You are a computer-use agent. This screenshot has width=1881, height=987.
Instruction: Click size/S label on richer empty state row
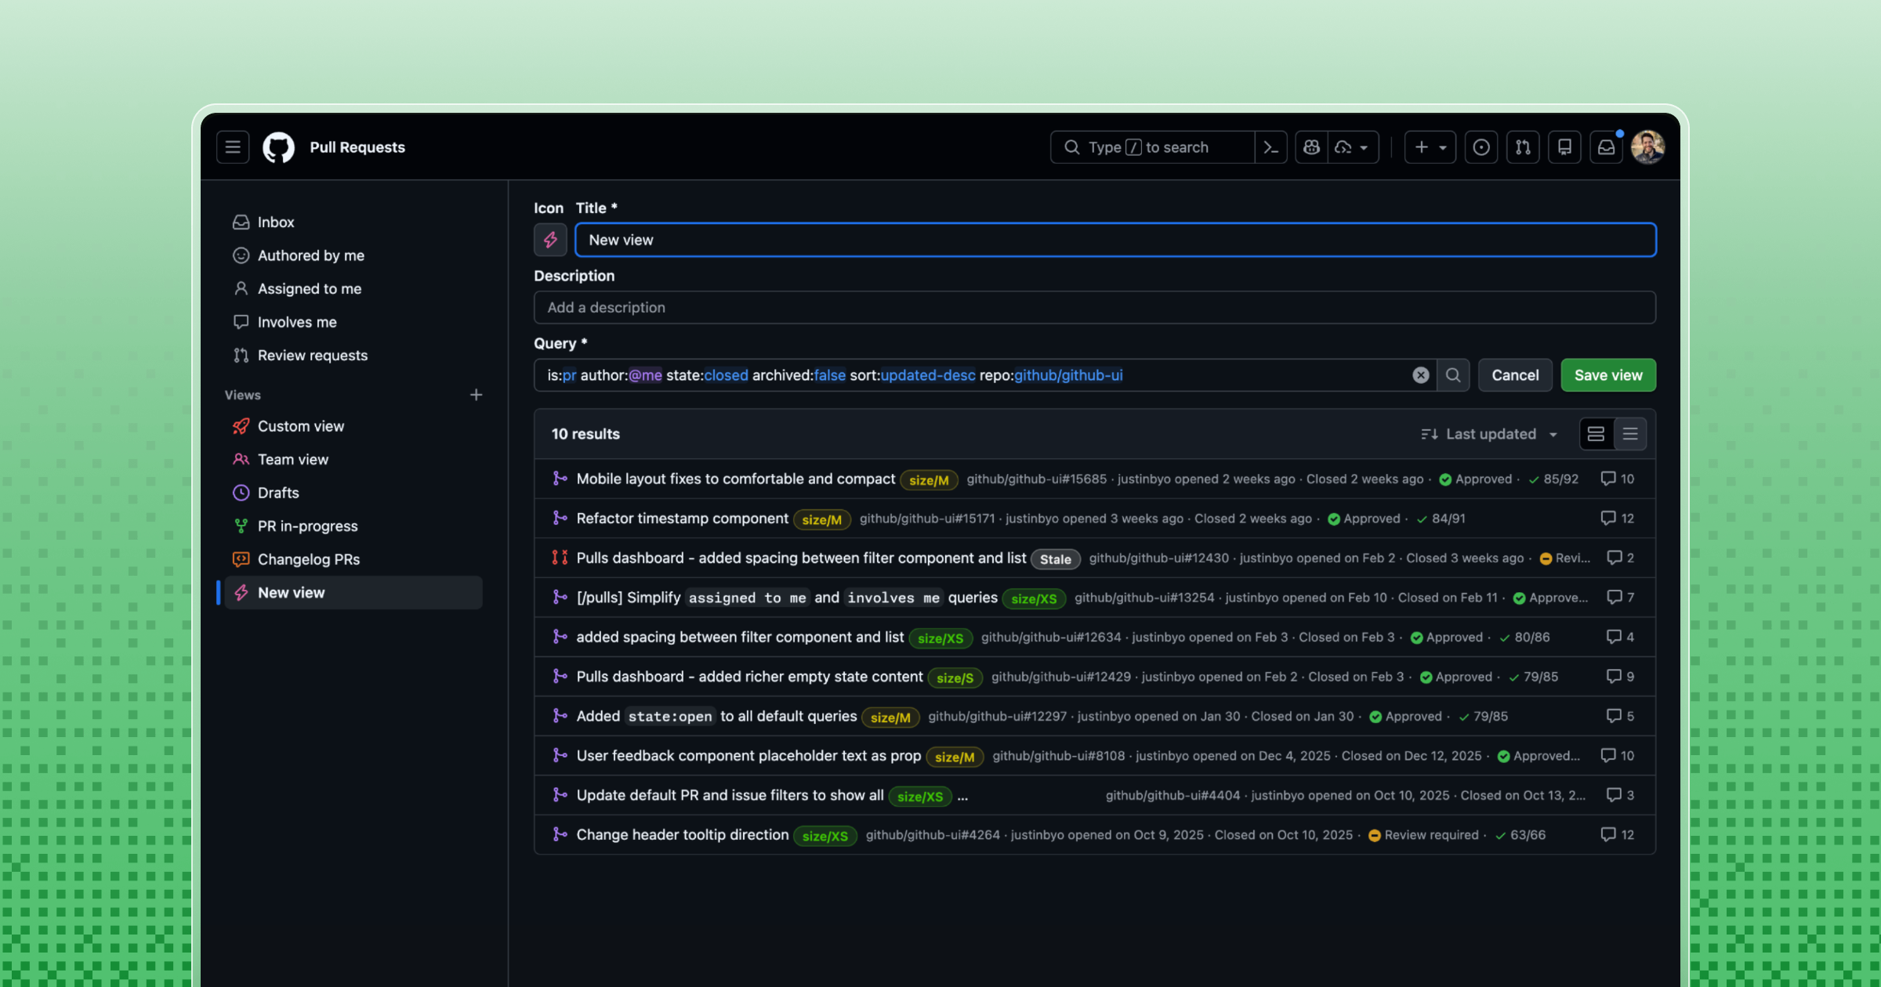coord(955,678)
